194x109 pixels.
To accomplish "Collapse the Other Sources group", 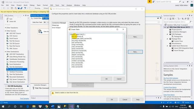I will tap(5, 31).
